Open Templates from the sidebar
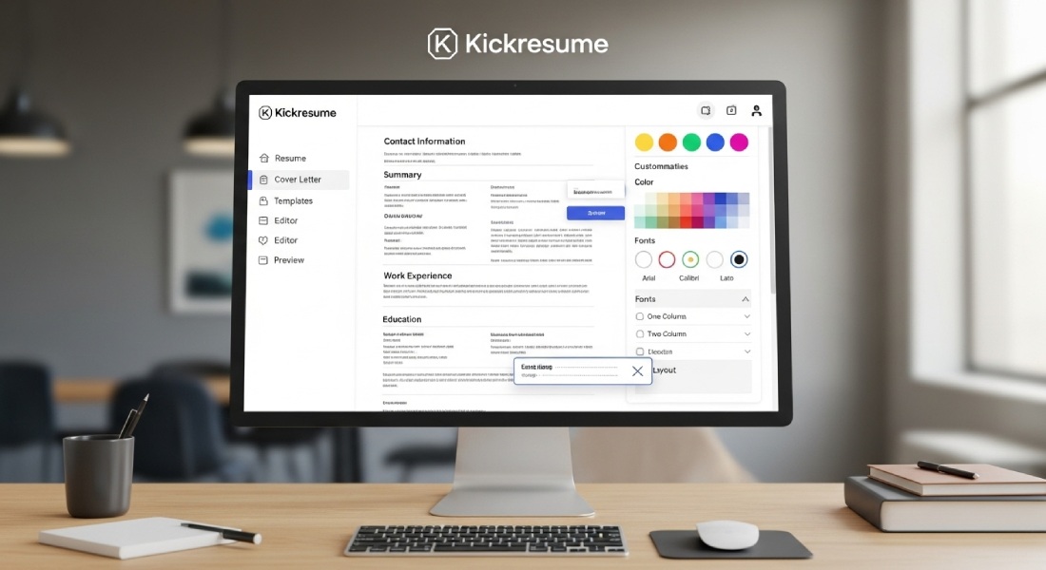The width and height of the screenshot is (1046, 570). coord(285,200)
